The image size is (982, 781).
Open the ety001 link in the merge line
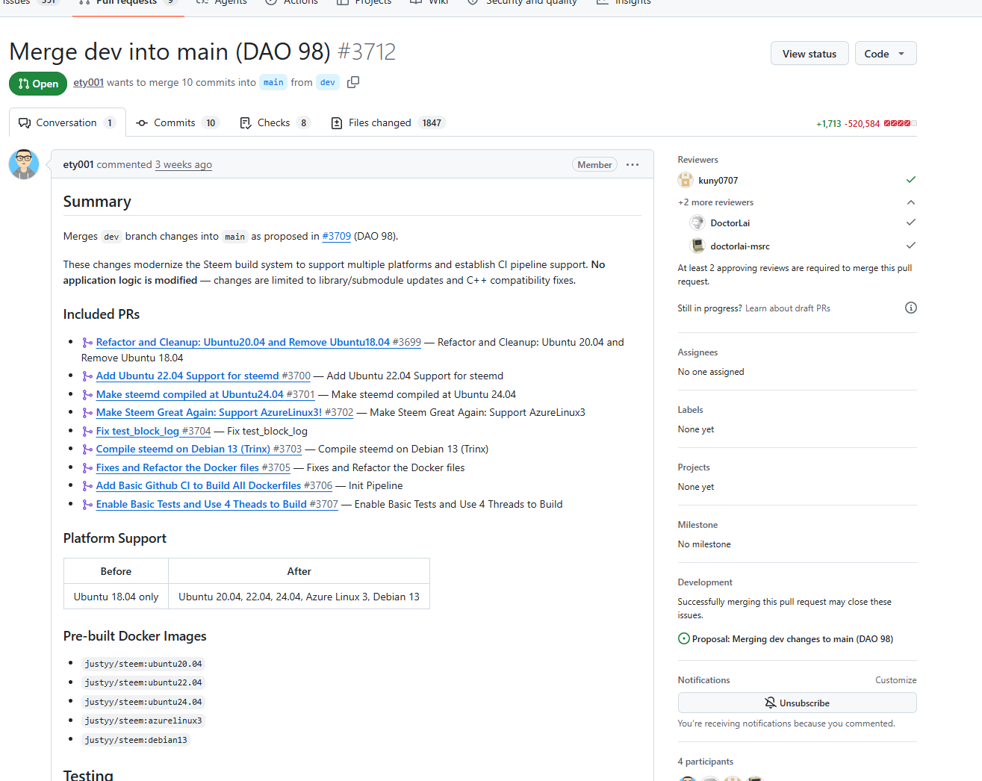pos(88,82)
